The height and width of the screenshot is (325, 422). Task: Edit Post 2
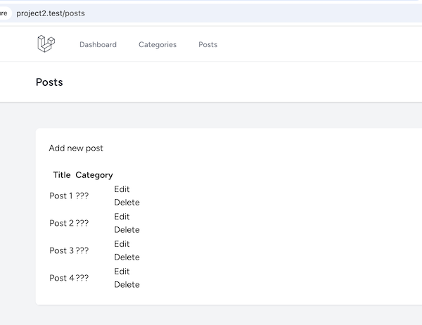pyautogui.click(x=122, y=217)
